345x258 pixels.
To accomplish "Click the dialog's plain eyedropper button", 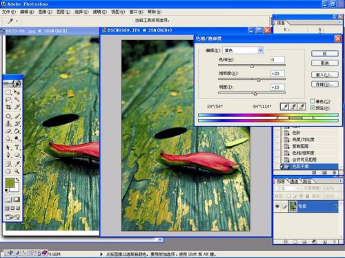I will (x=284, y=107).
